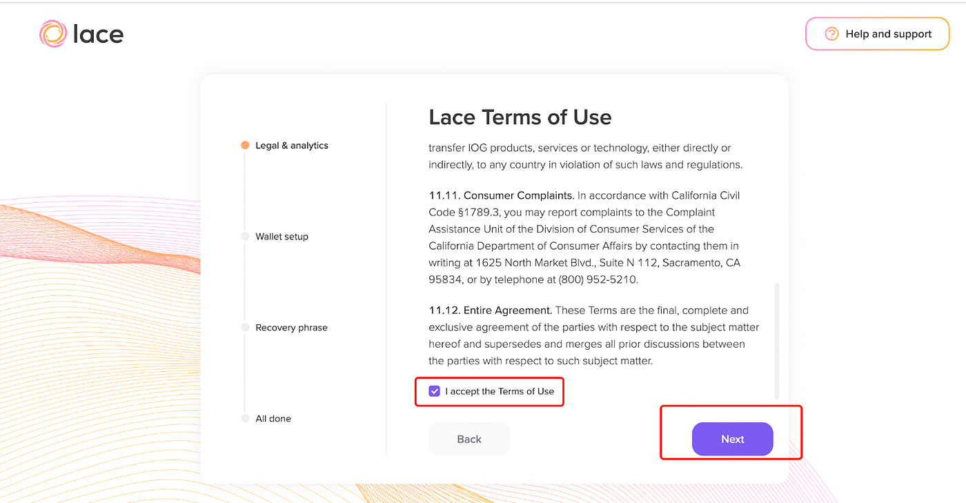Select the All done step label
The image size is (966, 503).
click(273, 419)
